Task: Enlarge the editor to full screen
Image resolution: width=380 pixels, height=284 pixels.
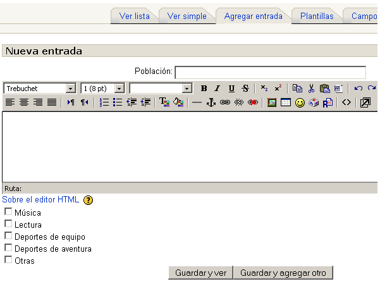Action: click(x=365, y=102)
